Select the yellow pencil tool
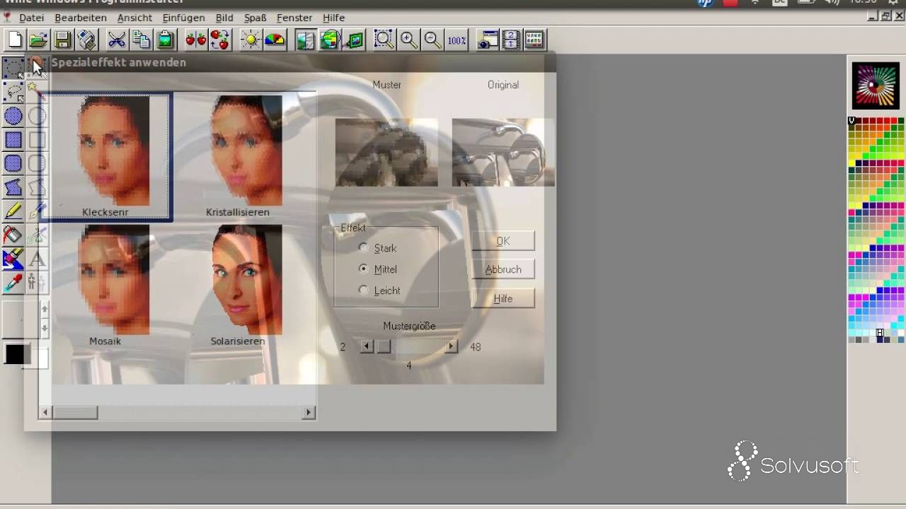Viewport: 906px width, 509px height. (13, 211)
